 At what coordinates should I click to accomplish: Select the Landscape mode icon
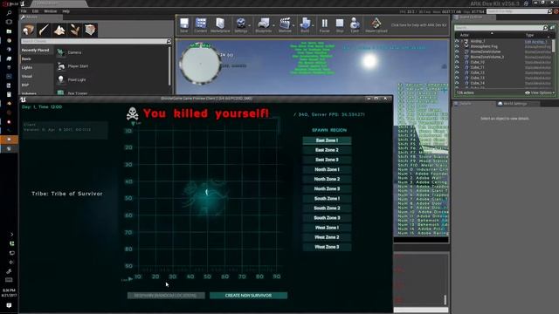coord(59,30)
